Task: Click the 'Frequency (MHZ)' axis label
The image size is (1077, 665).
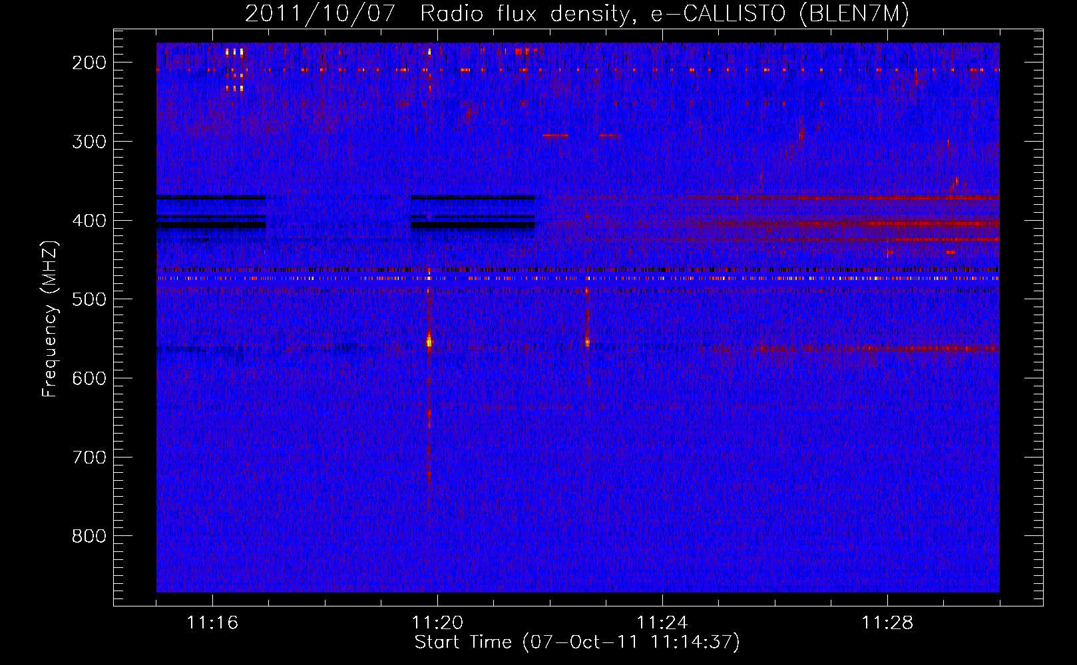Action: tap(50, 319)
